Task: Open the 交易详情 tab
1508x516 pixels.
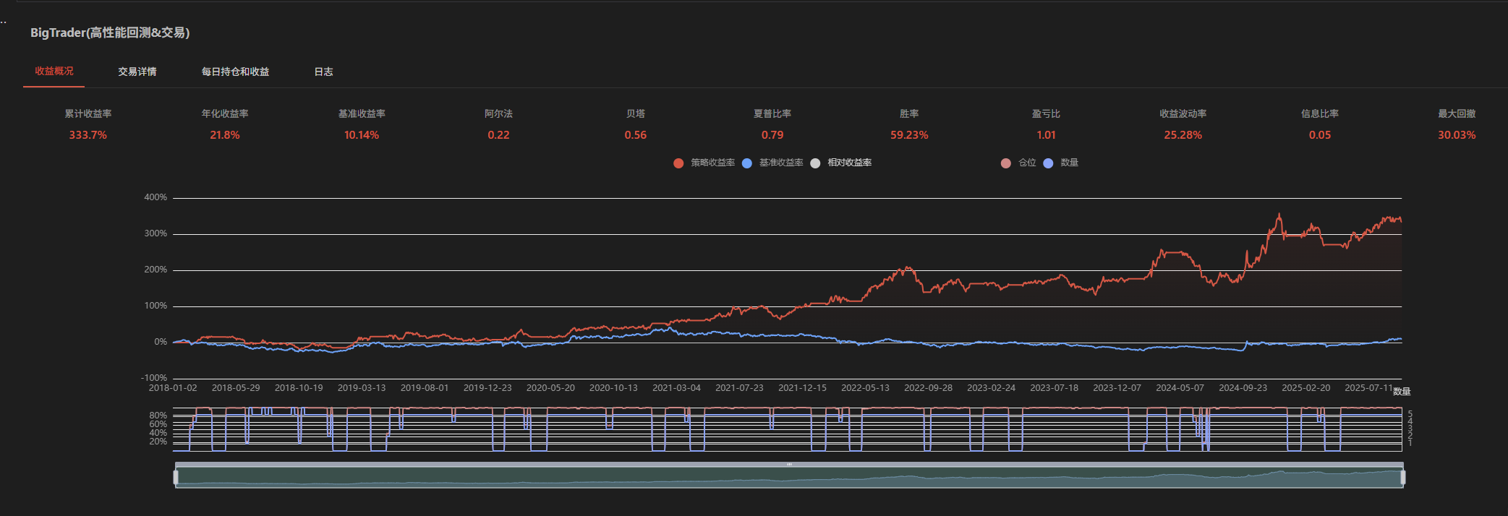Action: [x=137, y=72]
